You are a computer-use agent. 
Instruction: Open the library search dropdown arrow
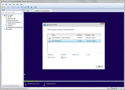pos(22,12)
